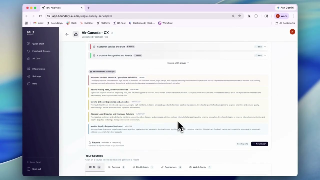Switch to the Web & Social tab

200,167
